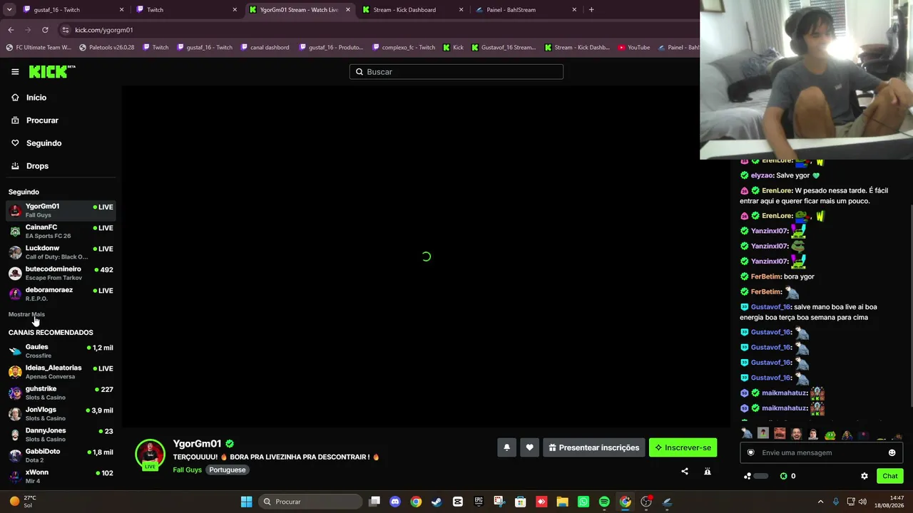Switch to the Twitch browser tab
This screenshot has height=513, width=913.
tap(185, 10)
